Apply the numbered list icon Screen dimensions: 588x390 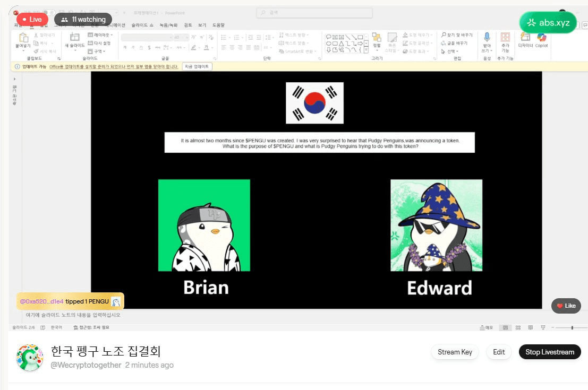click(236, 37)
